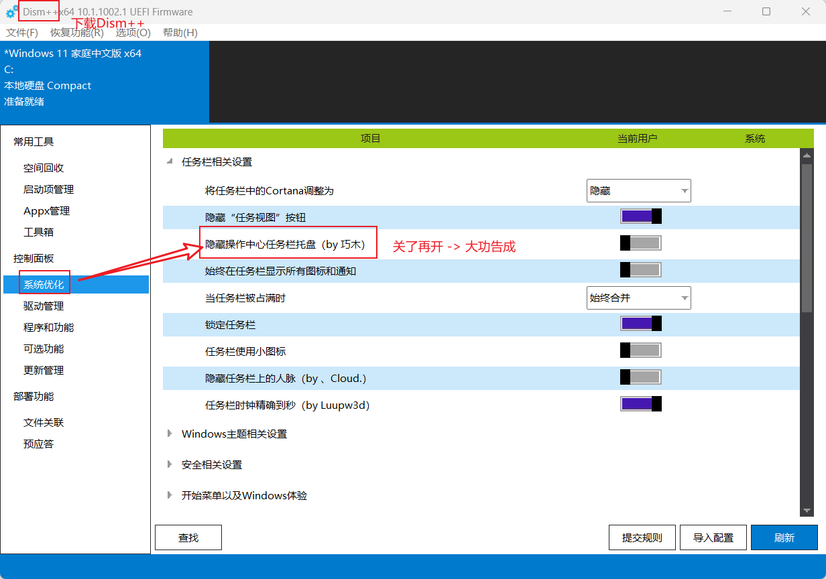Select 空间回收 in sidebar

pyautogui.click(x=44, y=168)
